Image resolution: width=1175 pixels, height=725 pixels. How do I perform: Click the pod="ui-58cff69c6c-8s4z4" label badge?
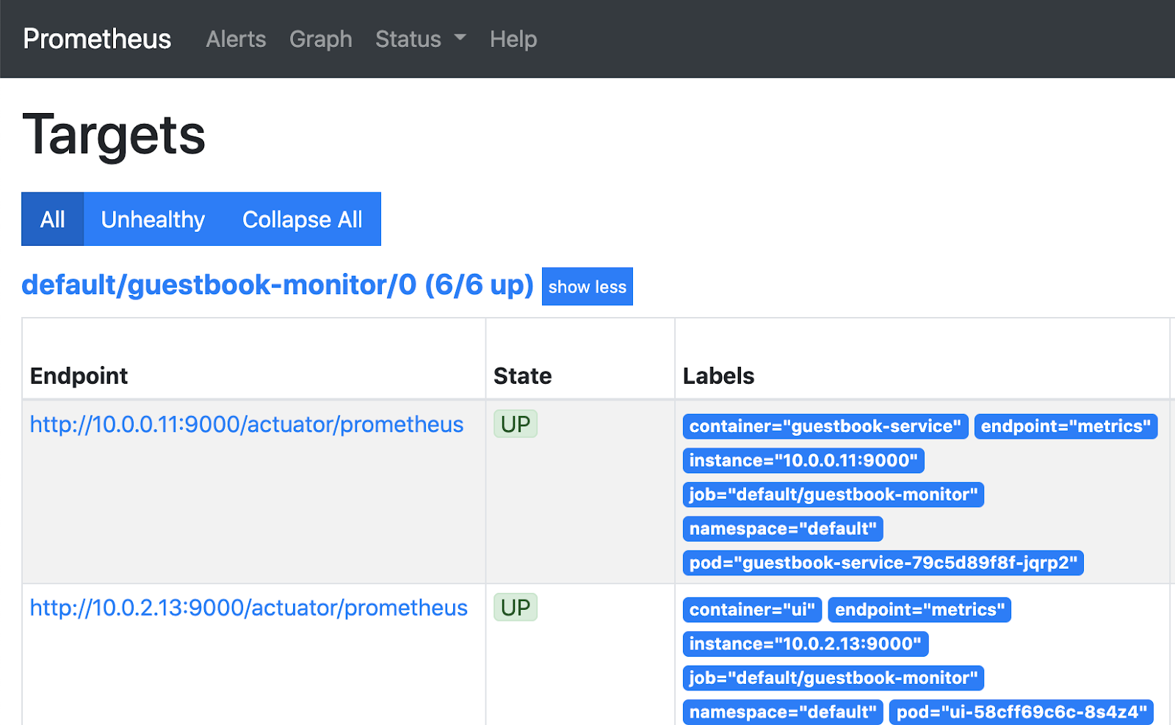[1021, 712]
